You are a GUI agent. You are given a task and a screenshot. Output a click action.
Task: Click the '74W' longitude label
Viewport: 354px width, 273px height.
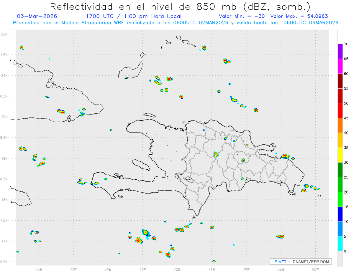coord(108,269)
